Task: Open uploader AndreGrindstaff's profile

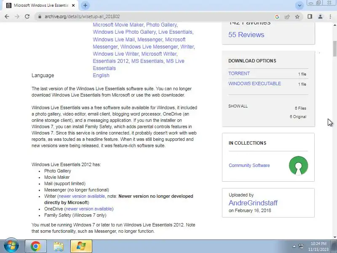Action: (253, 203)
